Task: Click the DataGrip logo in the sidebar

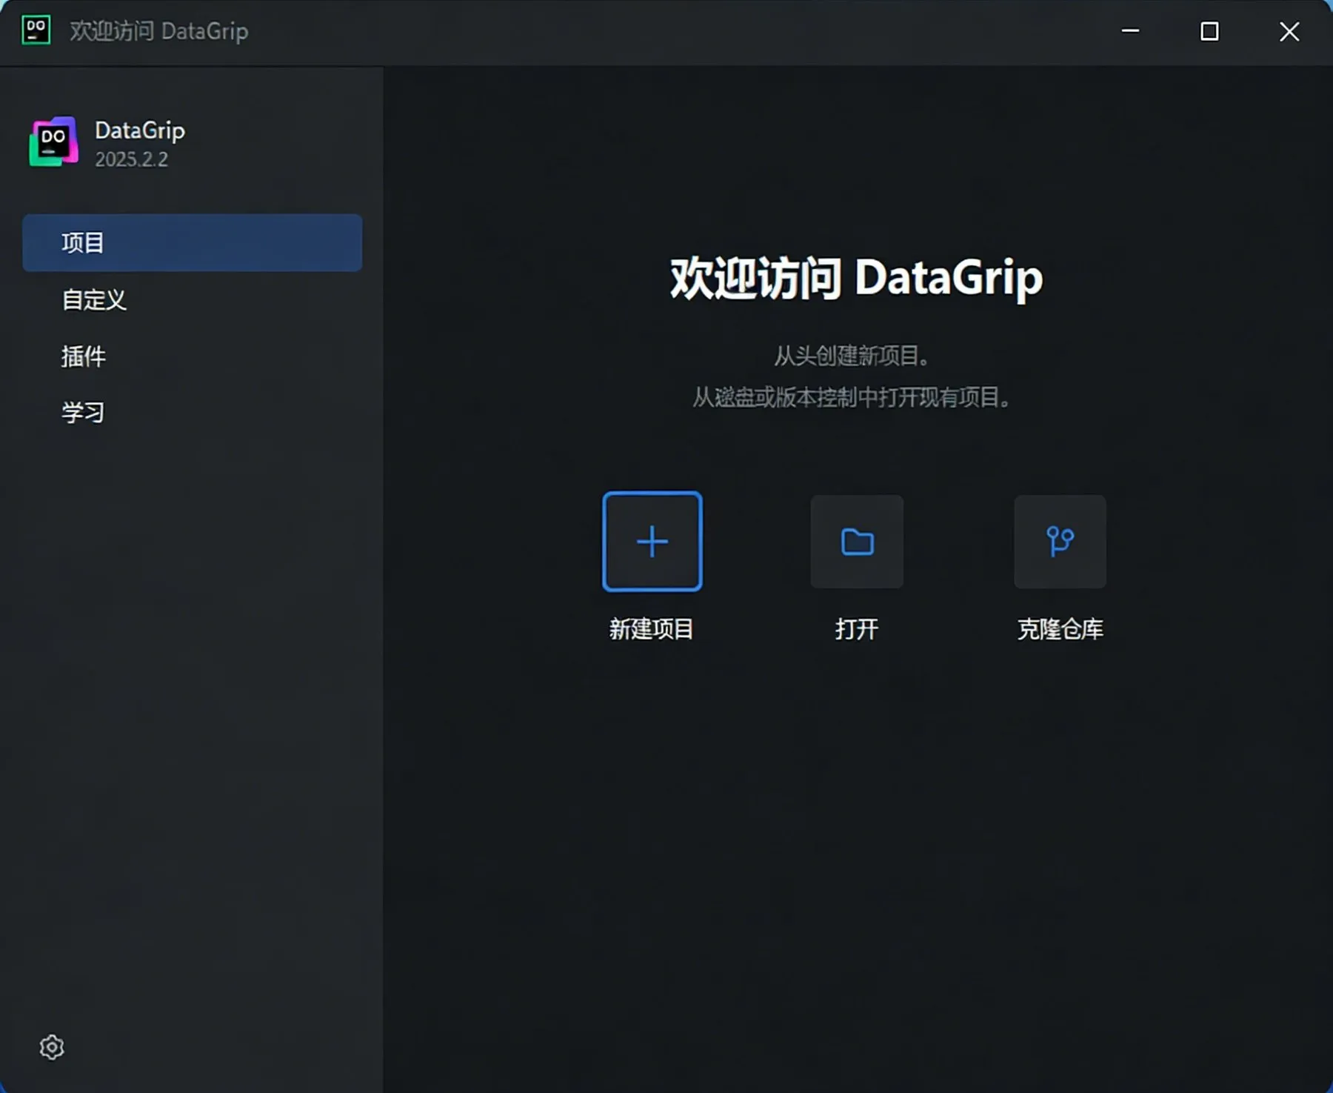Action: click(54, 142)
